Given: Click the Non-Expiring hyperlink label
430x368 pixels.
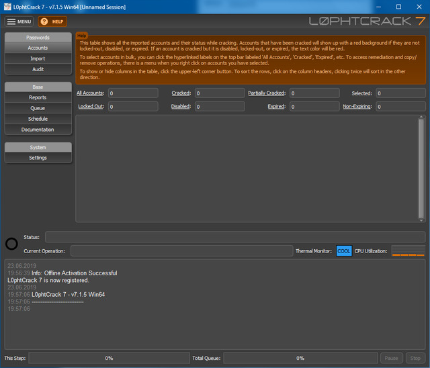Looking at the screenshot, I should [x=357, y=107].
